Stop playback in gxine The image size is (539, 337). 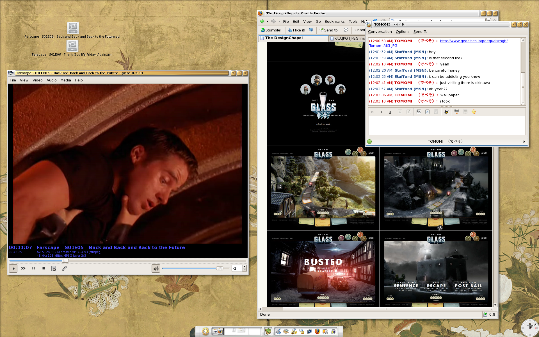[x=44, y=268]
